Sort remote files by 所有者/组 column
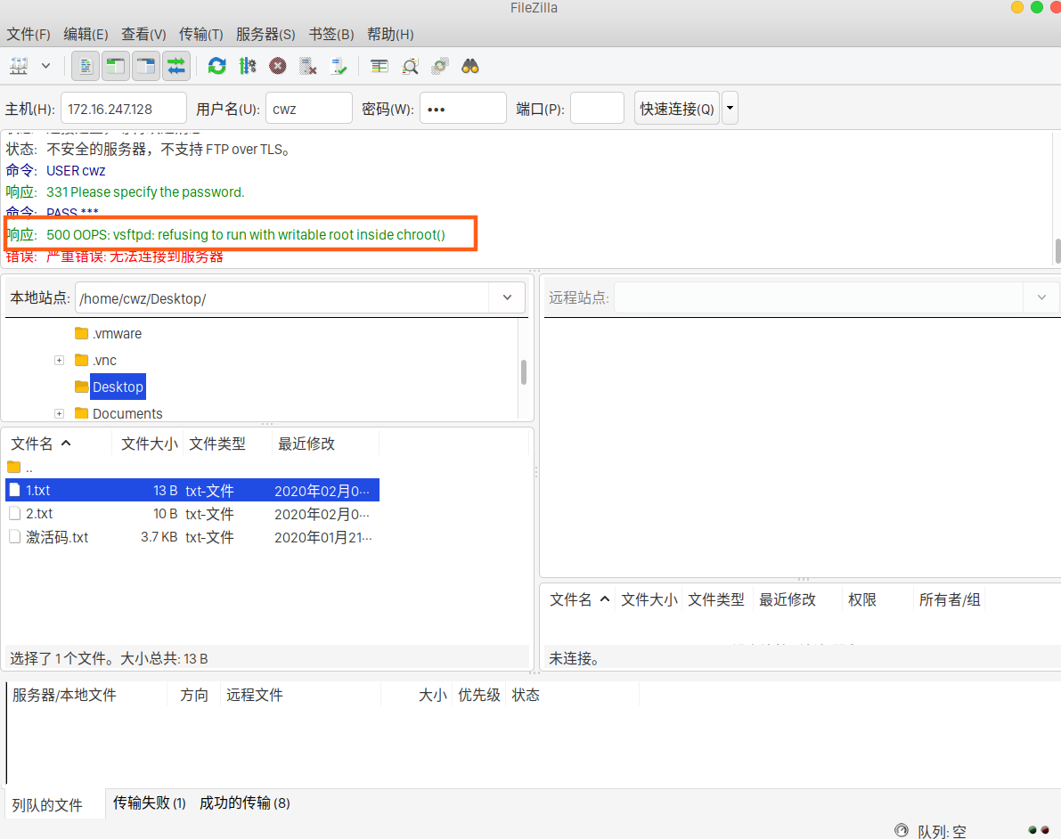Screen dimensions: 1061x839 coord(950,599)
